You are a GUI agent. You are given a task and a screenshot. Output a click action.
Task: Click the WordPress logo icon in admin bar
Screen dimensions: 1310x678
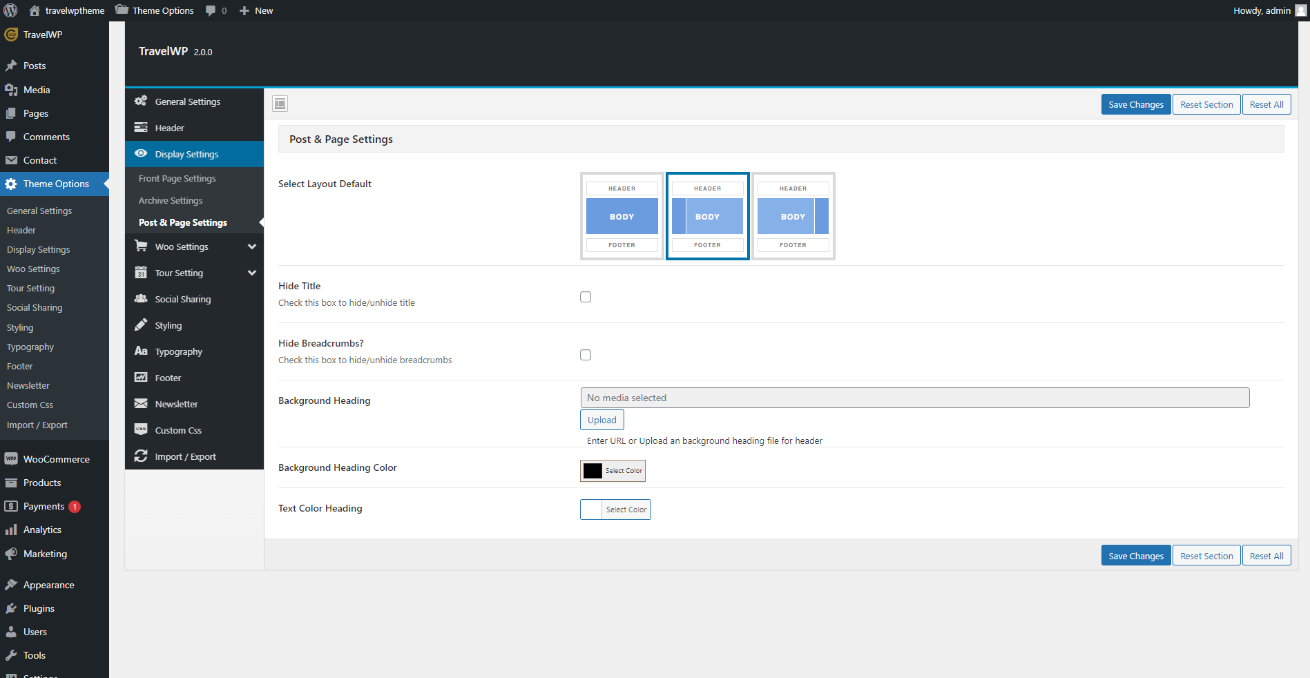pyautogui.click(x=10, y=10)
